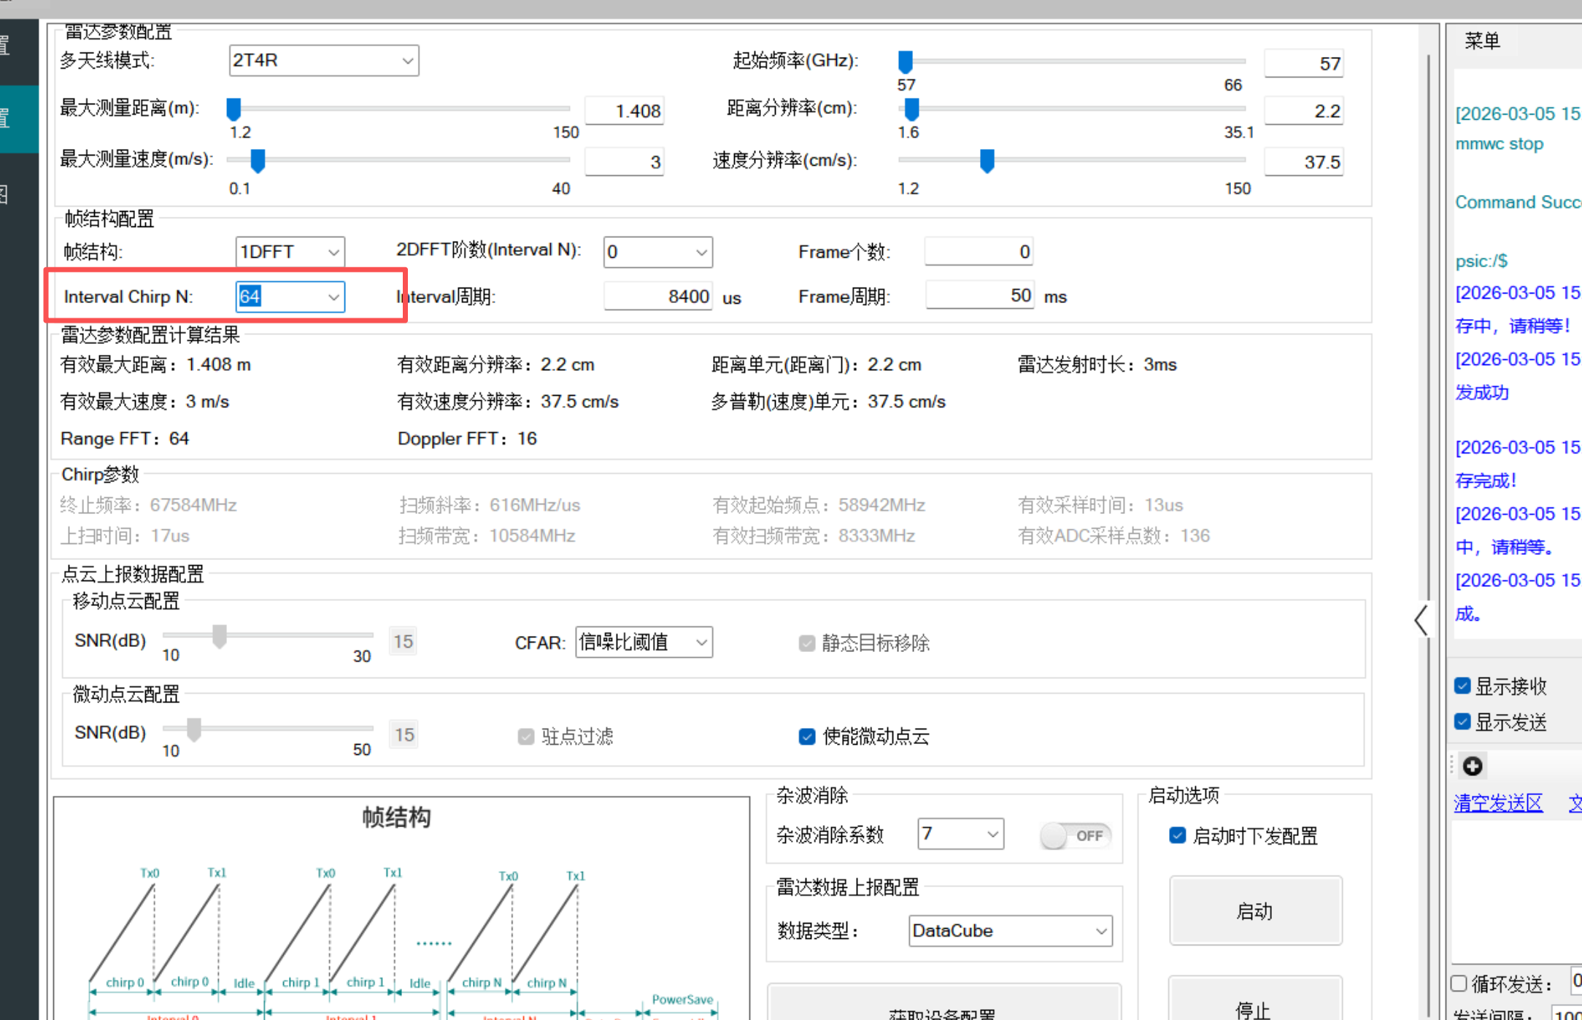Viewport: 1582px width, 1020px height.
Task: Click the 最大测量速度 slider handle
Action: pos(258,160)
